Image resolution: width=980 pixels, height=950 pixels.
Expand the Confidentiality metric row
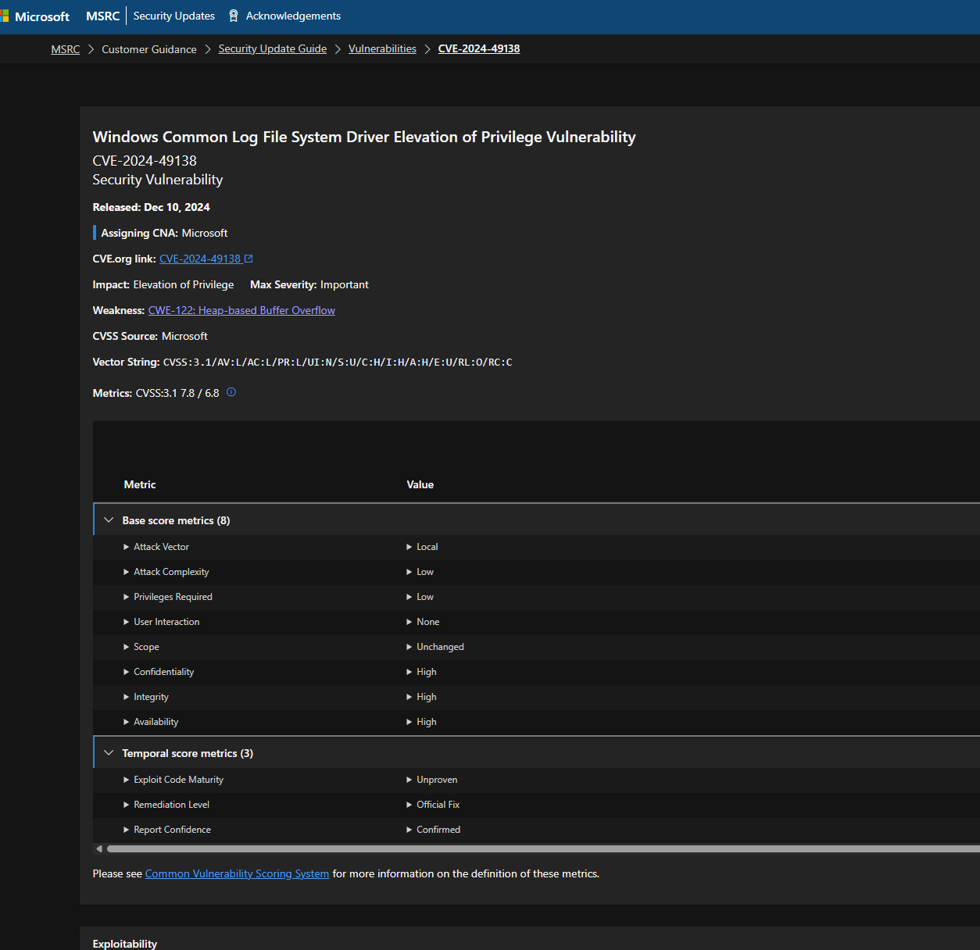coord(127,672)
